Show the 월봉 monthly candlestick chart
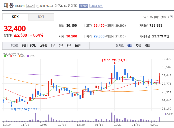Image resolution: width=174 pixels, height=128 pixels. (148, 46)
